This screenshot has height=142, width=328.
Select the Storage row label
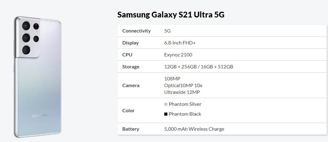131,67
